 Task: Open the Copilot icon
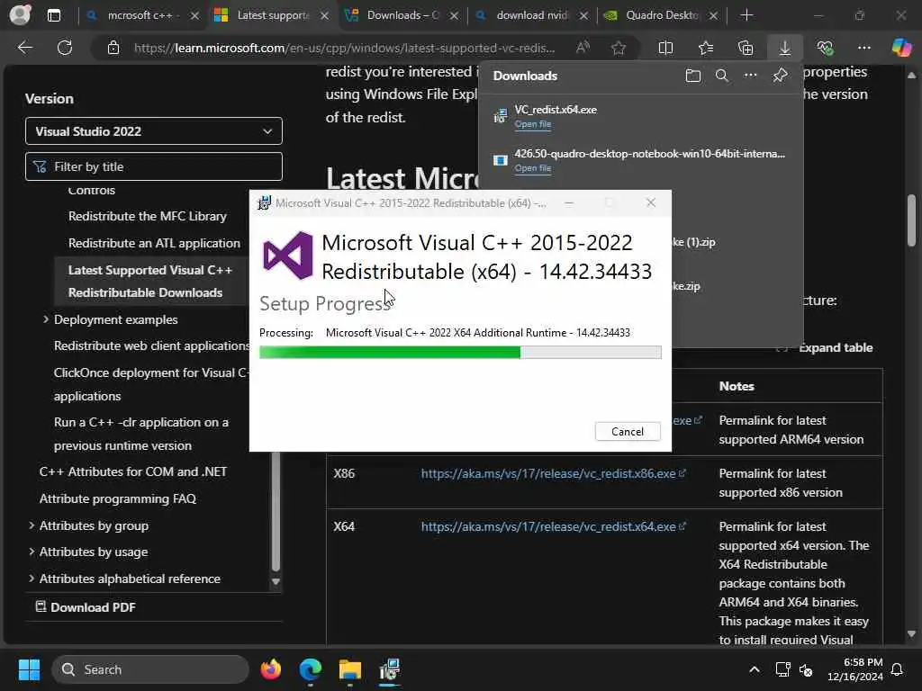[901, 48]
